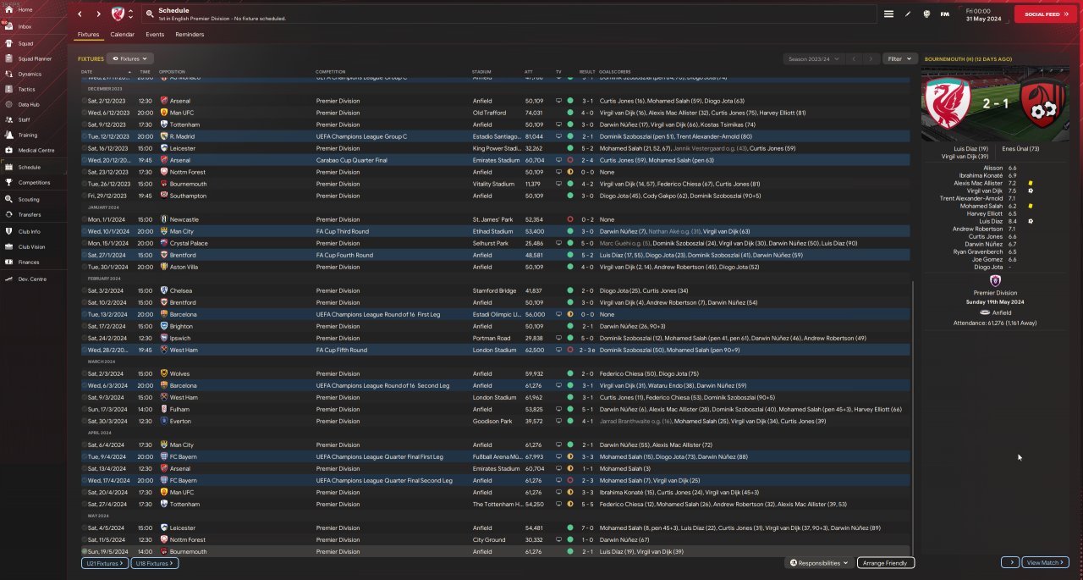Select the Everton 30/3/2024 fixture row
This screenshot has height=580, width=1083.
[497, 421]
